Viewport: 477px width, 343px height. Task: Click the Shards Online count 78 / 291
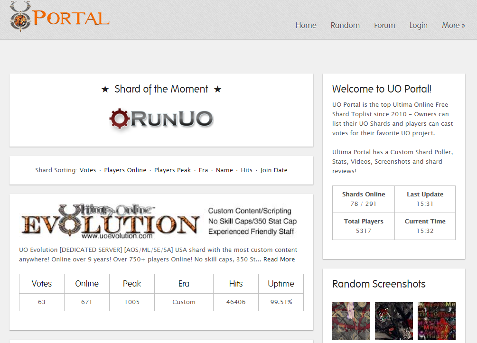click(363, 204)
